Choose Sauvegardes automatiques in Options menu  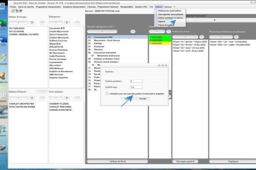tap(171, 14)
